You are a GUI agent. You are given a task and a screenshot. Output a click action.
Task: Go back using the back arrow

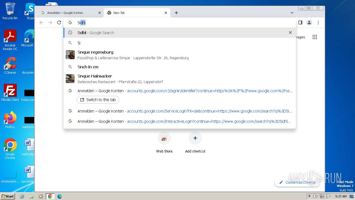coord(41,22)
